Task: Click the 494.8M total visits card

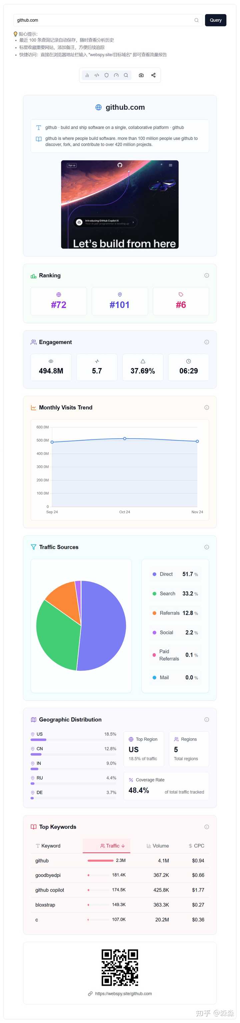Action: [51, 367]
